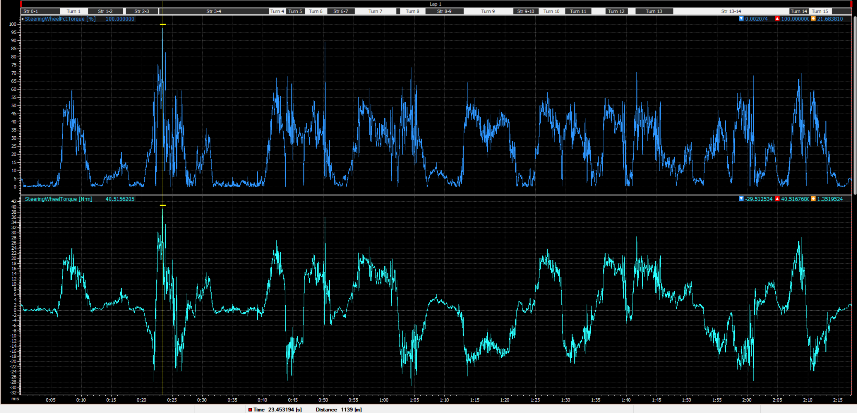Screen dimensions: 857x413
Task: Select the Str 6-7 track section
Action: [341, 11]
